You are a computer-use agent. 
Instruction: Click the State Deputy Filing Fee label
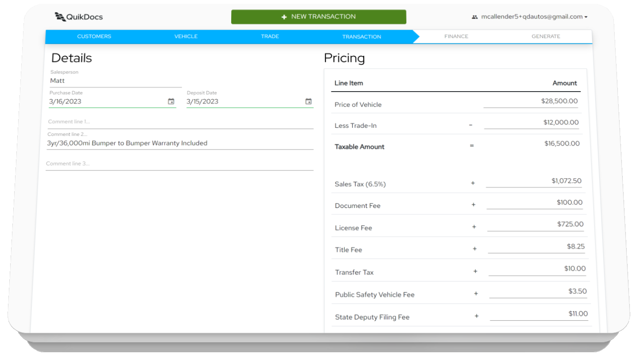point(372,317)
